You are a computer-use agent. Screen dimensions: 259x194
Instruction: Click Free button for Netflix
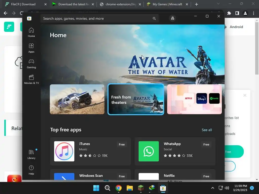(x=206, y=176)
